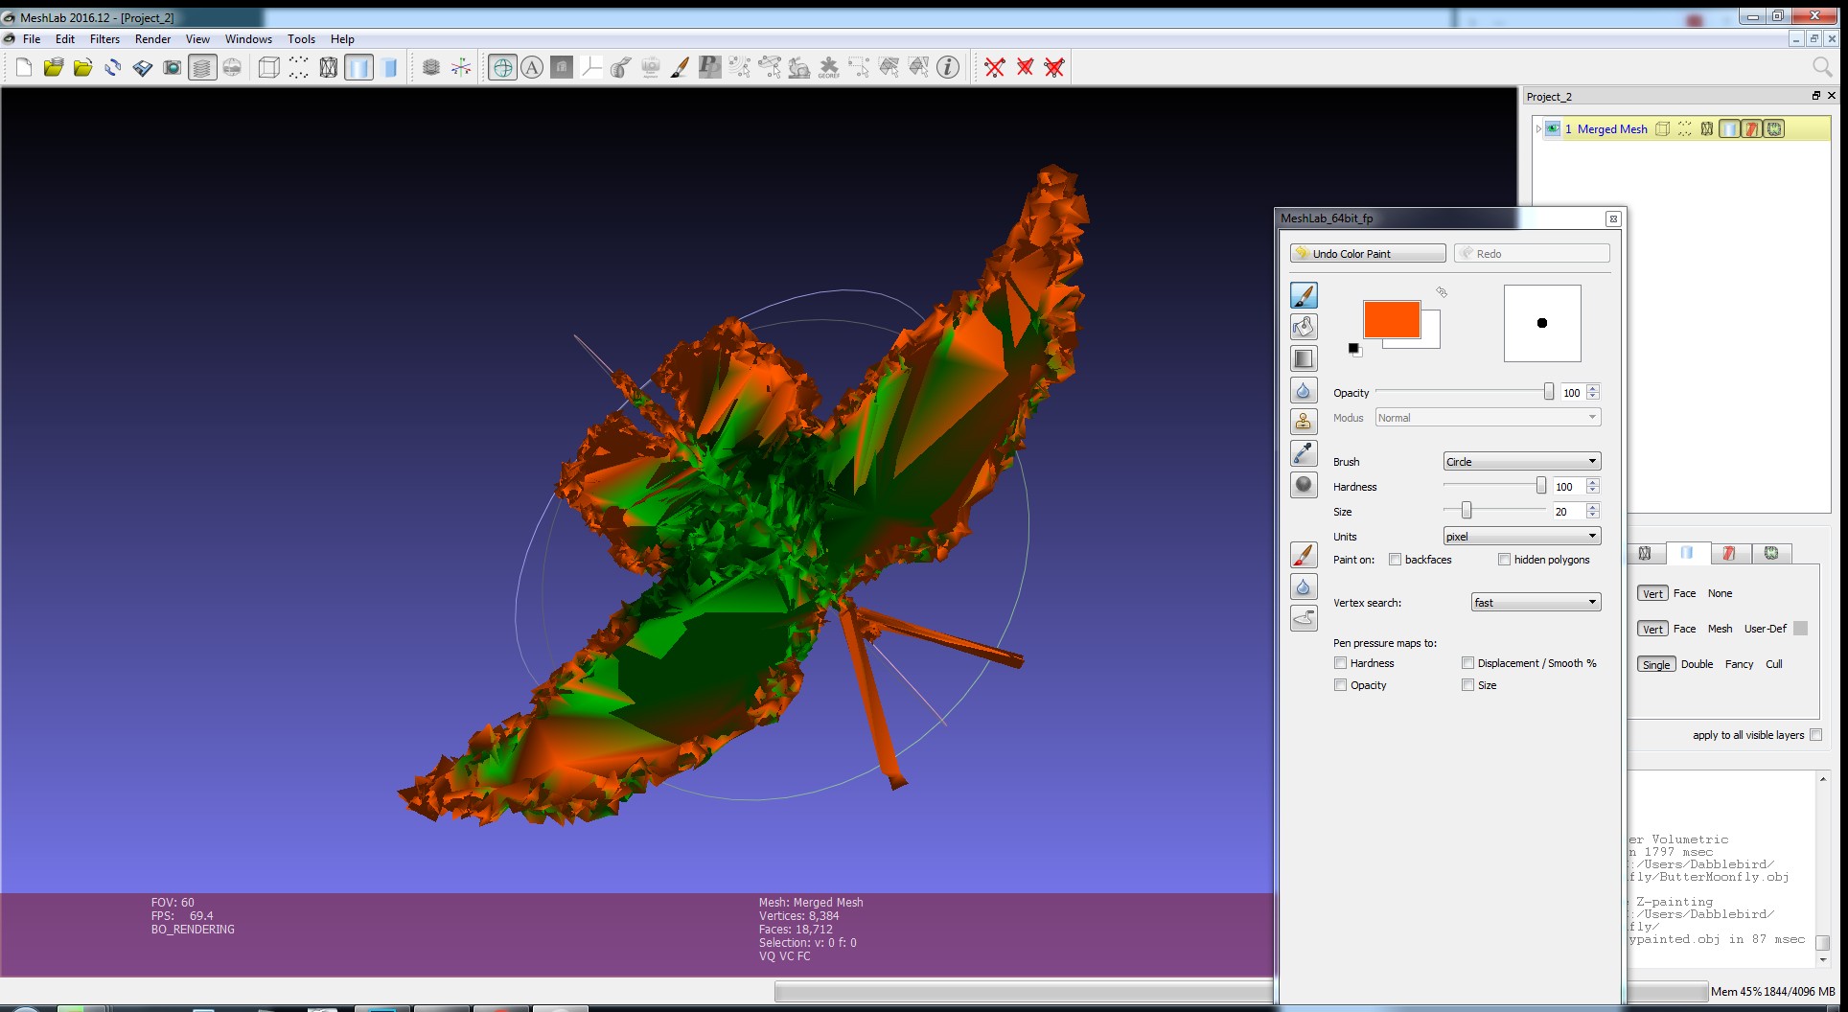
Task: Click the Size value input field
Action: click(1569, 512)
